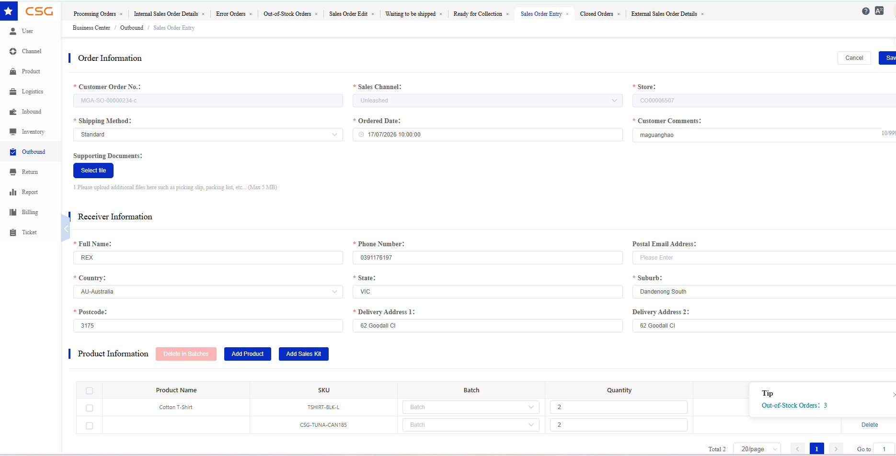The height and width of the screenshot is (456, 896).
Task: Click Delete for the CSG-TUNA-CAN185 row
Action: [x=870, y=425]
